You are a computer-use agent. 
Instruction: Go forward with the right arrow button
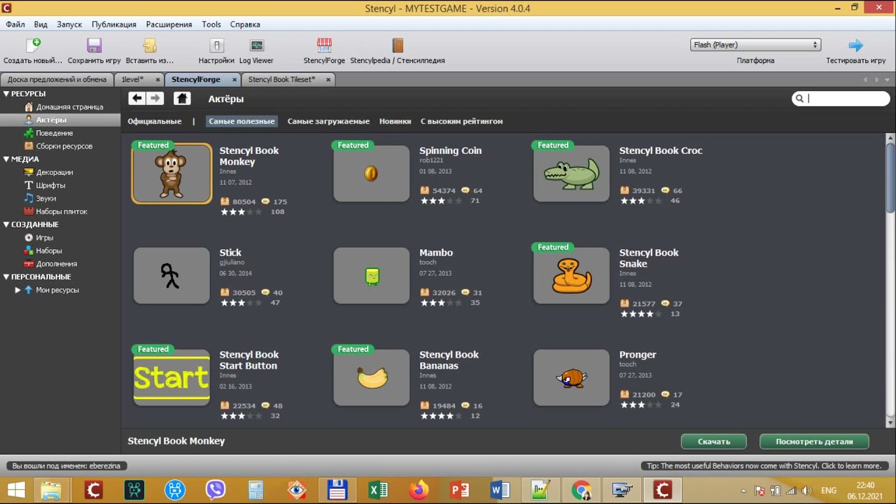(155, 99)
